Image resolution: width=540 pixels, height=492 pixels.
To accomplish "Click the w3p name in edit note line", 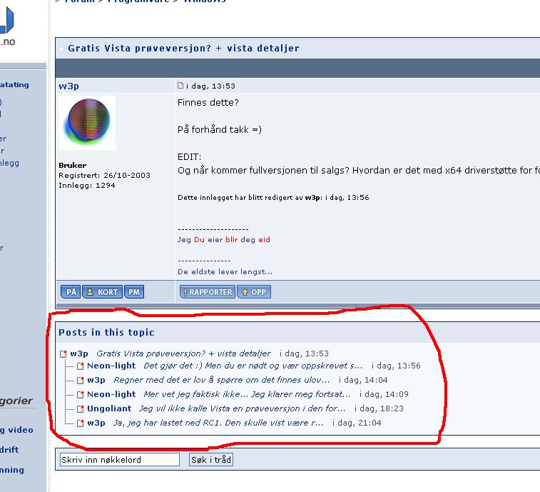I will [x=312, y=198].
